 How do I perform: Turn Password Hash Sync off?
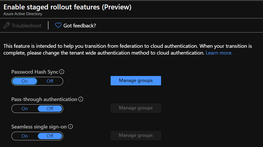[x=50, y=81]
